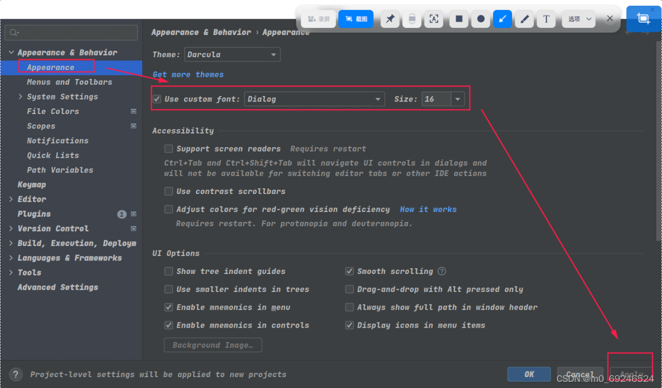
Task: Open the font Size dropdown
Action: (x=458, y=99)
